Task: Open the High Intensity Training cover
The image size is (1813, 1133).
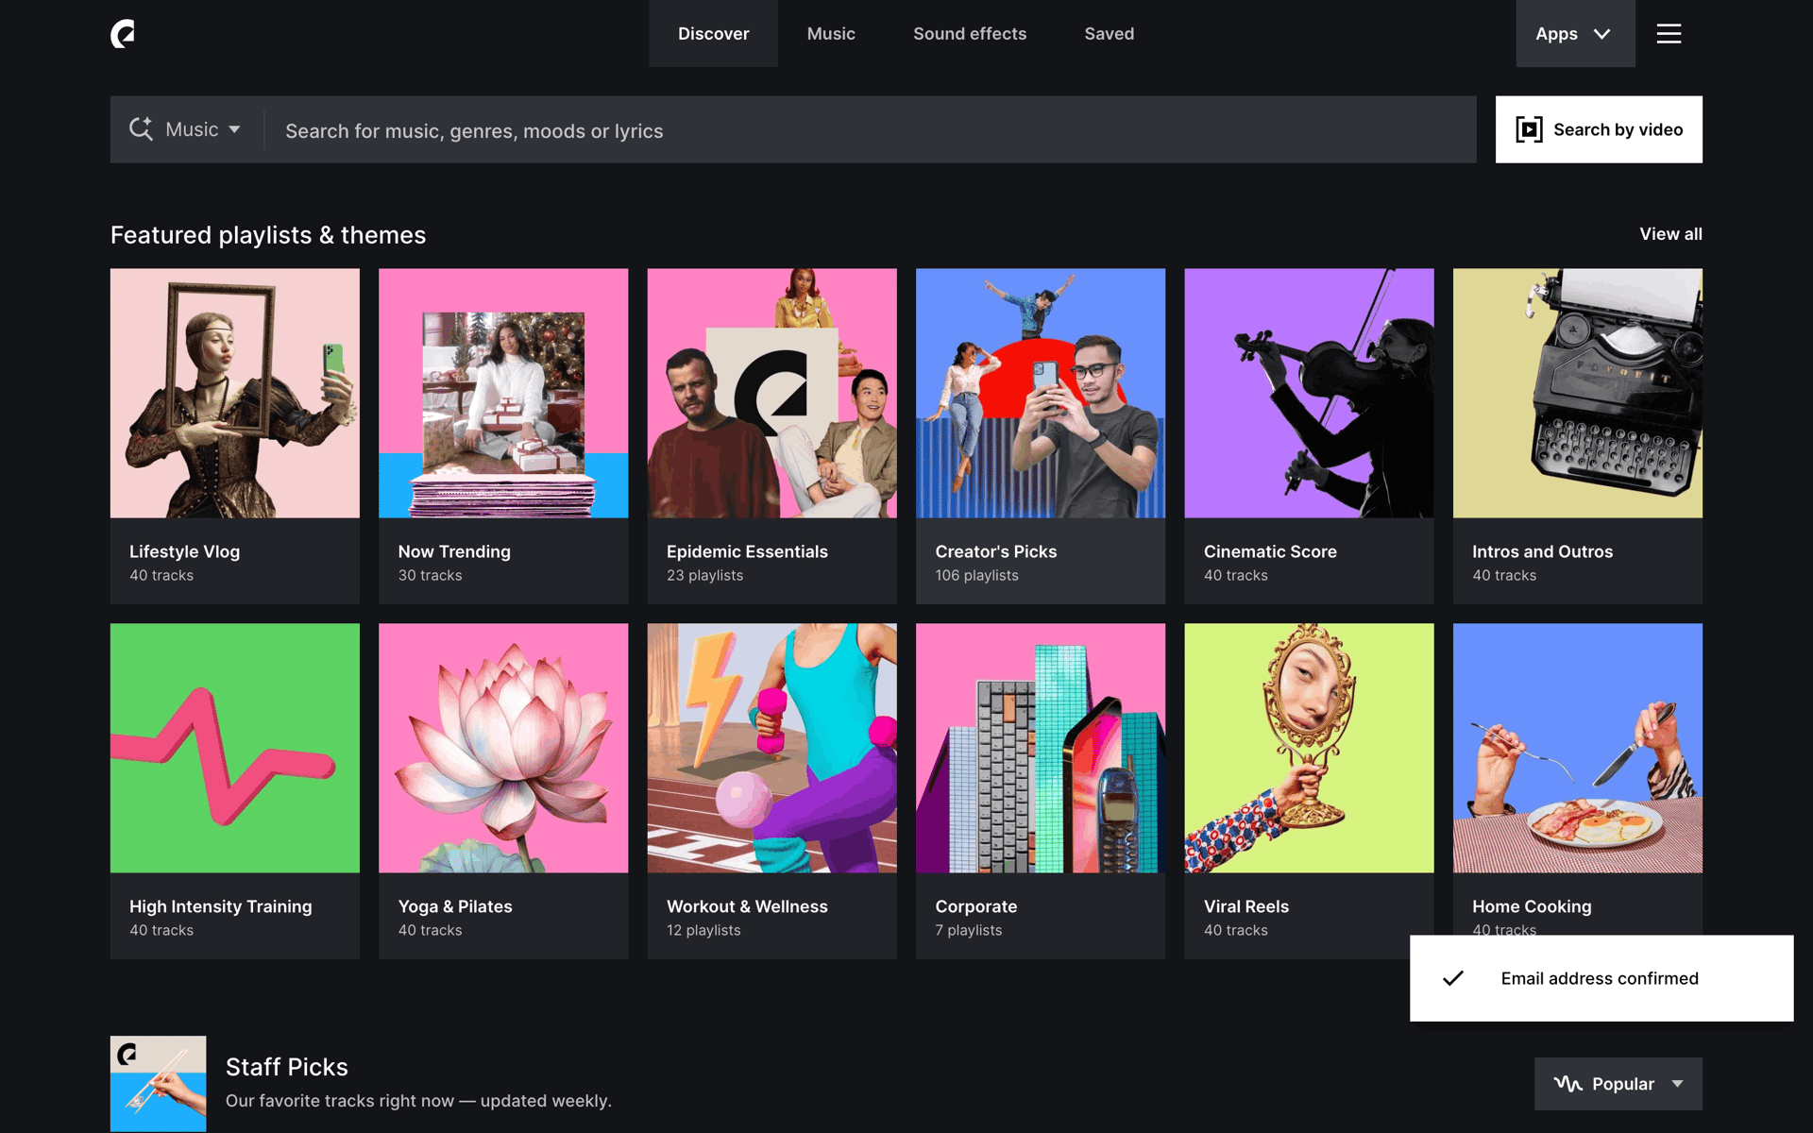Action: (x=235, y=748)
